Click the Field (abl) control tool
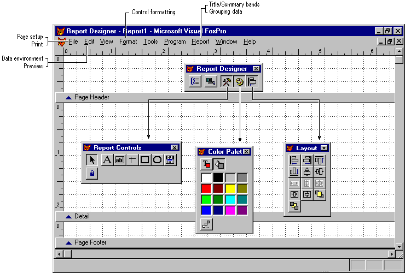Image resolution: width=405 pixels, height=273 pixels. click(x=120, y=160)
